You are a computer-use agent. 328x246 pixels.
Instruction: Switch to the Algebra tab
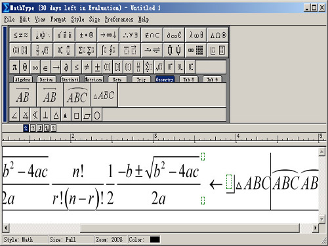[23, 79]
